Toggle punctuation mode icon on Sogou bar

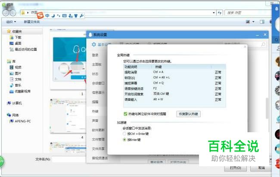[x=59, y=16]
